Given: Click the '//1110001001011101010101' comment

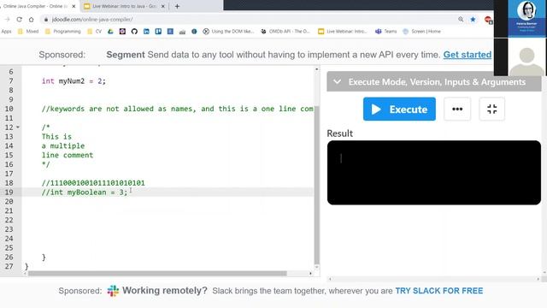Looking at the screenshot, I should 93,183.
